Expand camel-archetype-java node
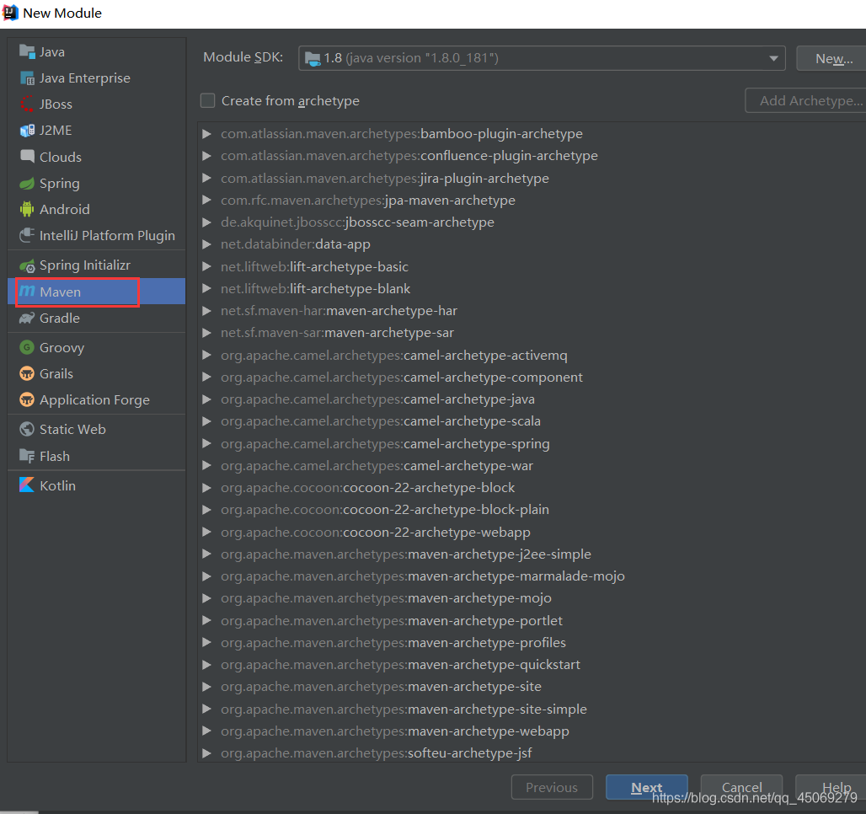 pos(206,399)
